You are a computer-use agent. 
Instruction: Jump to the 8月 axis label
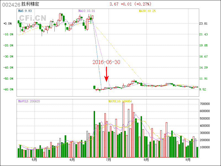(x=146, y=160)
